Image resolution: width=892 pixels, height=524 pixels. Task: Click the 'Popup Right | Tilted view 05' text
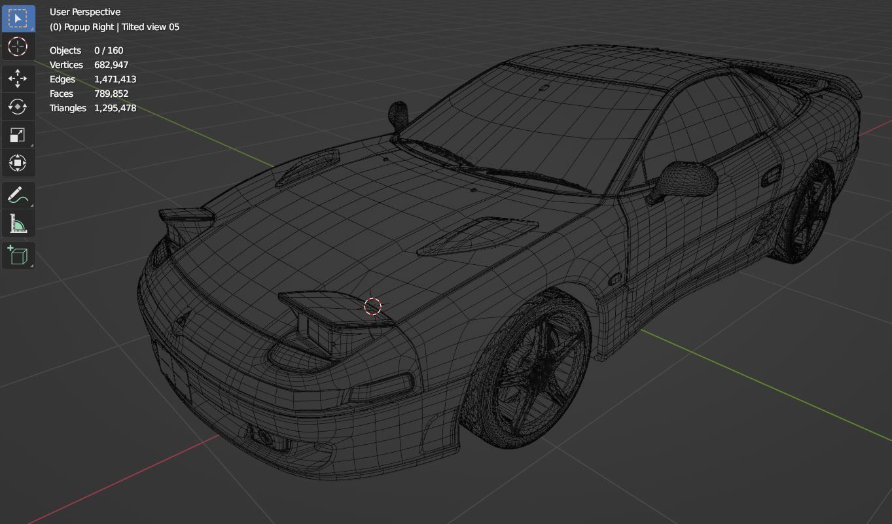(x=122, y=27)
